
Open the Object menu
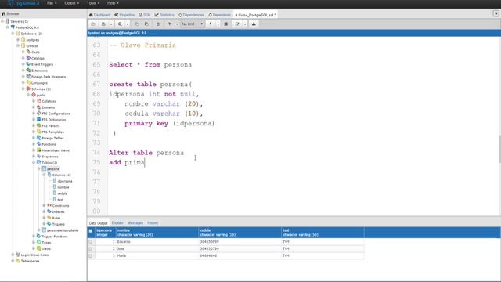(71, 3)
